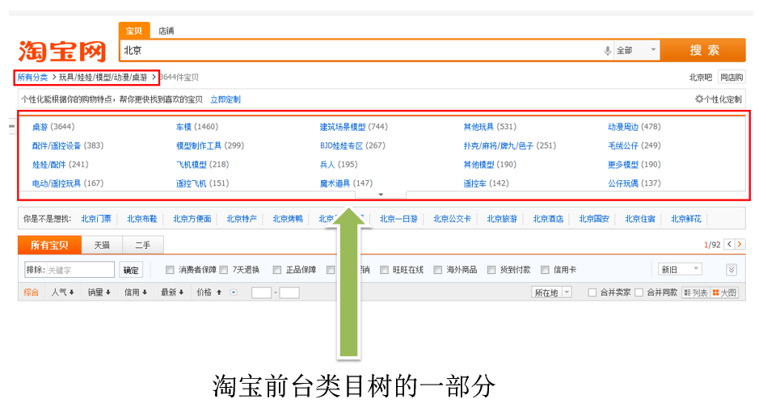Sort results by 人气
This screenshot has height=412, width=759.
[x=63, y=292]
